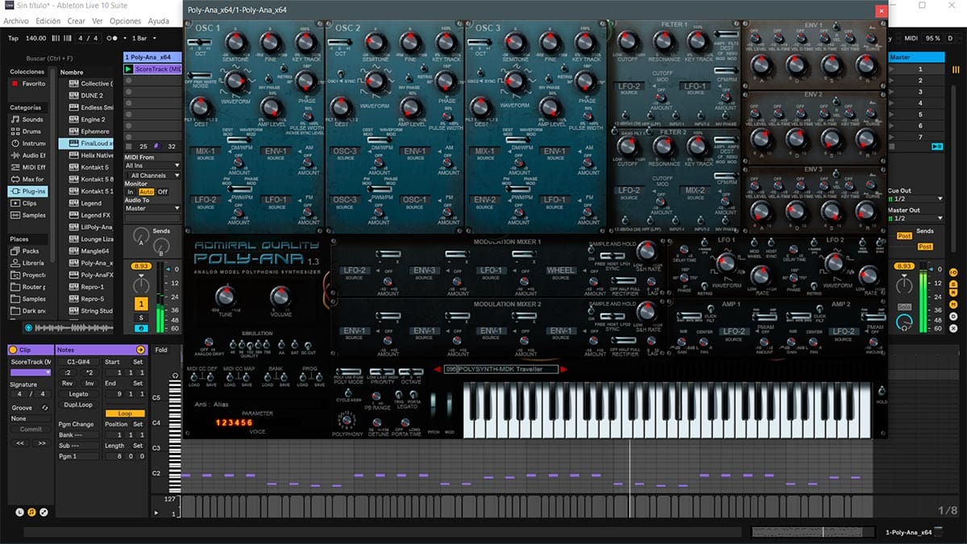Click the tempo value 140.00
The width and height of the screenshot is (967, 544).
pos(36,38)
